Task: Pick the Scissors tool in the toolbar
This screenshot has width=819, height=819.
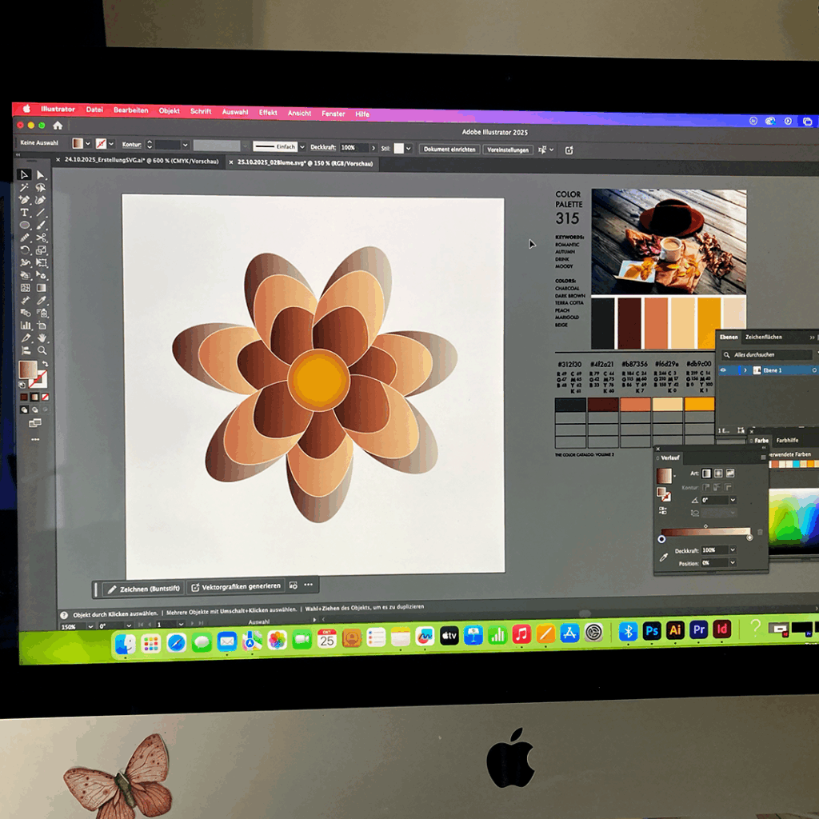Action: [x=41, y=238]
